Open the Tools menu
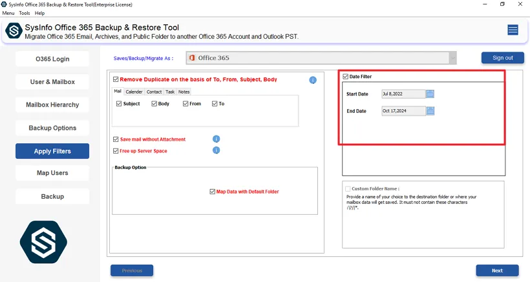 [x=25, y=13]
